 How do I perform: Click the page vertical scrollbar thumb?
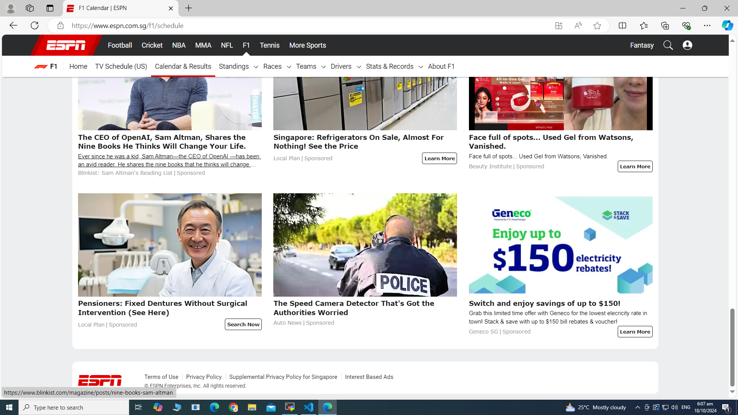click(732, 347)
